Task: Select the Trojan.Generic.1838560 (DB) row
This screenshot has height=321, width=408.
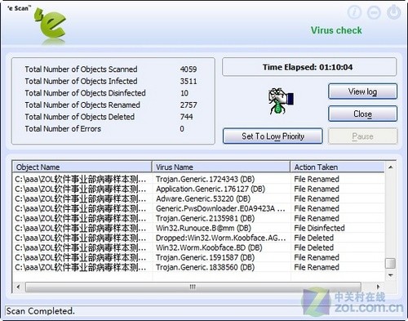Action: point(198,267)
